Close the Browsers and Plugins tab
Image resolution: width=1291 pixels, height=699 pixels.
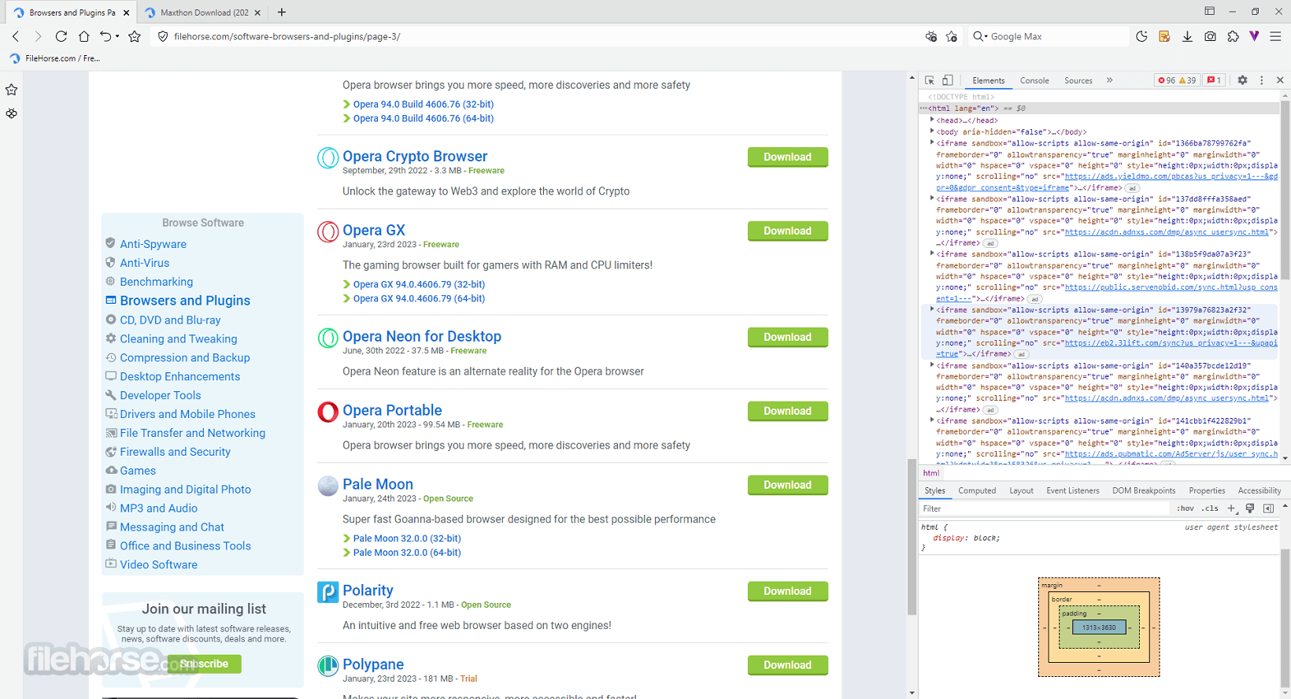126,13
